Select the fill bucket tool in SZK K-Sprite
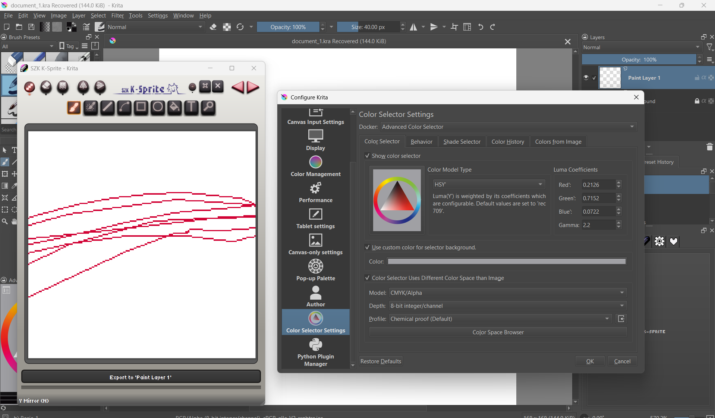The image size is (715, 418). click(x=174, y=108)
